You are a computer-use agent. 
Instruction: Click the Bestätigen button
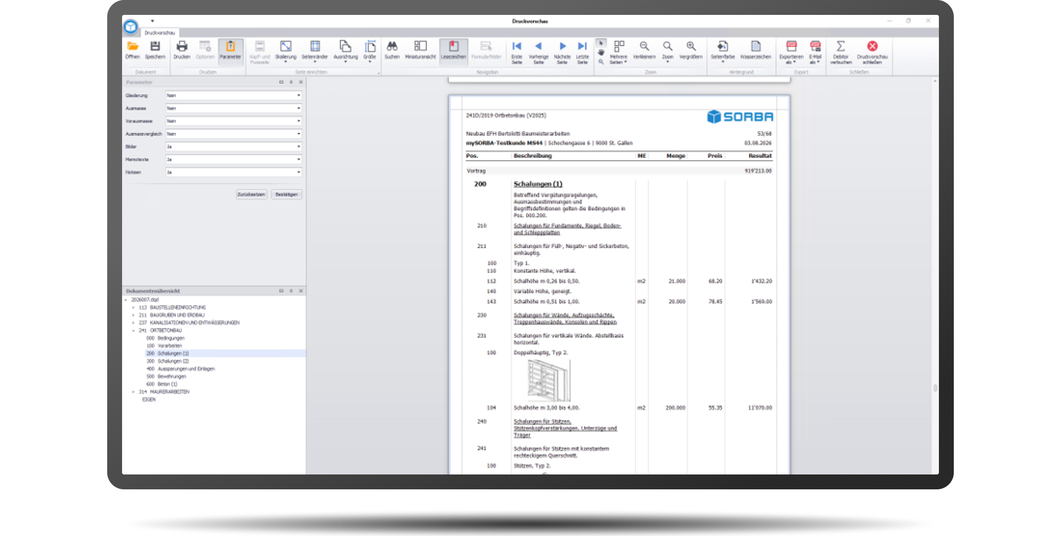point(286,195)
